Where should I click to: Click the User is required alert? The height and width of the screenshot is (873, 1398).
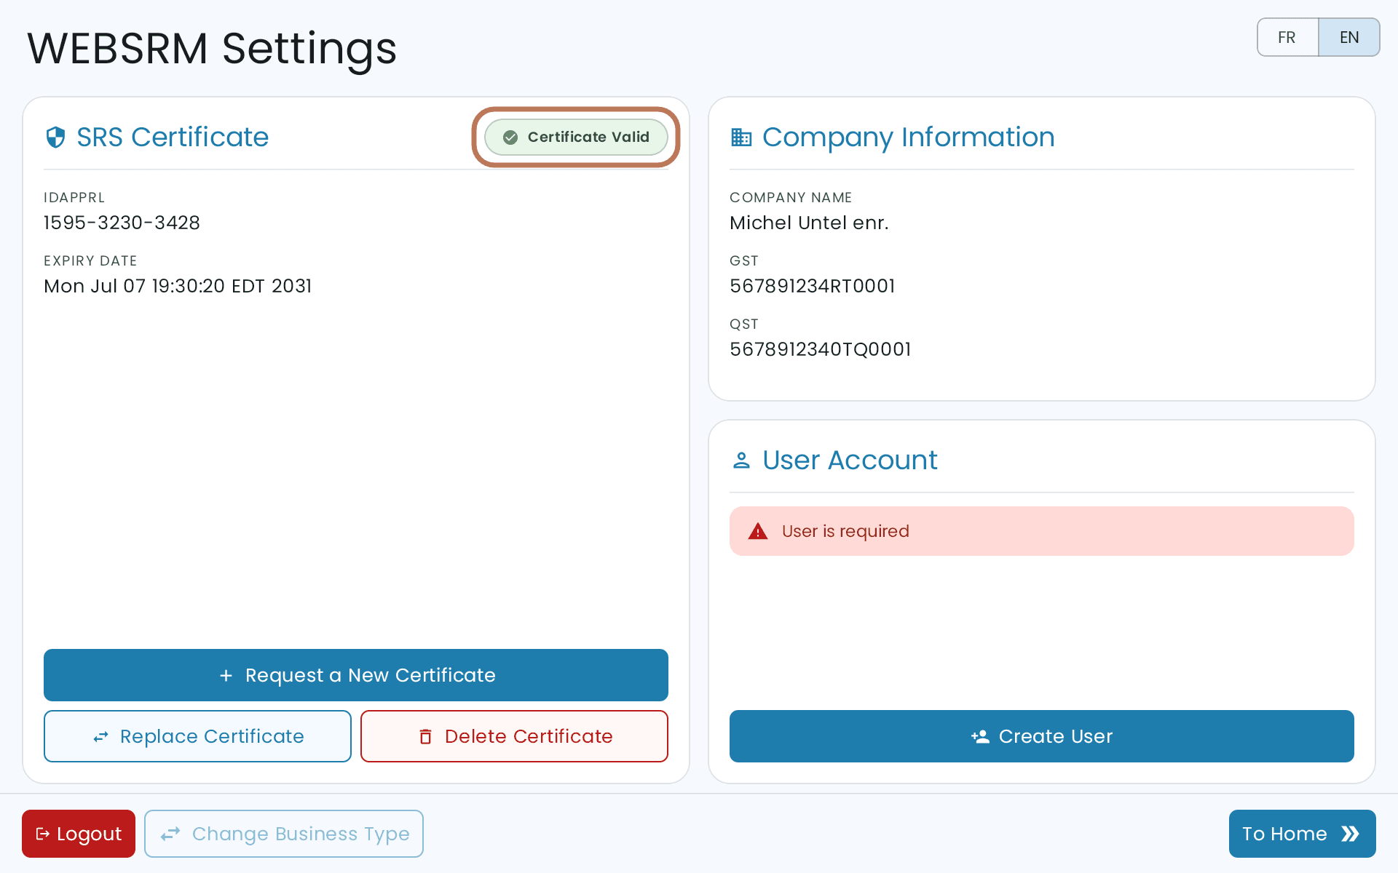pyautogui.click(x=1042, y=531)
